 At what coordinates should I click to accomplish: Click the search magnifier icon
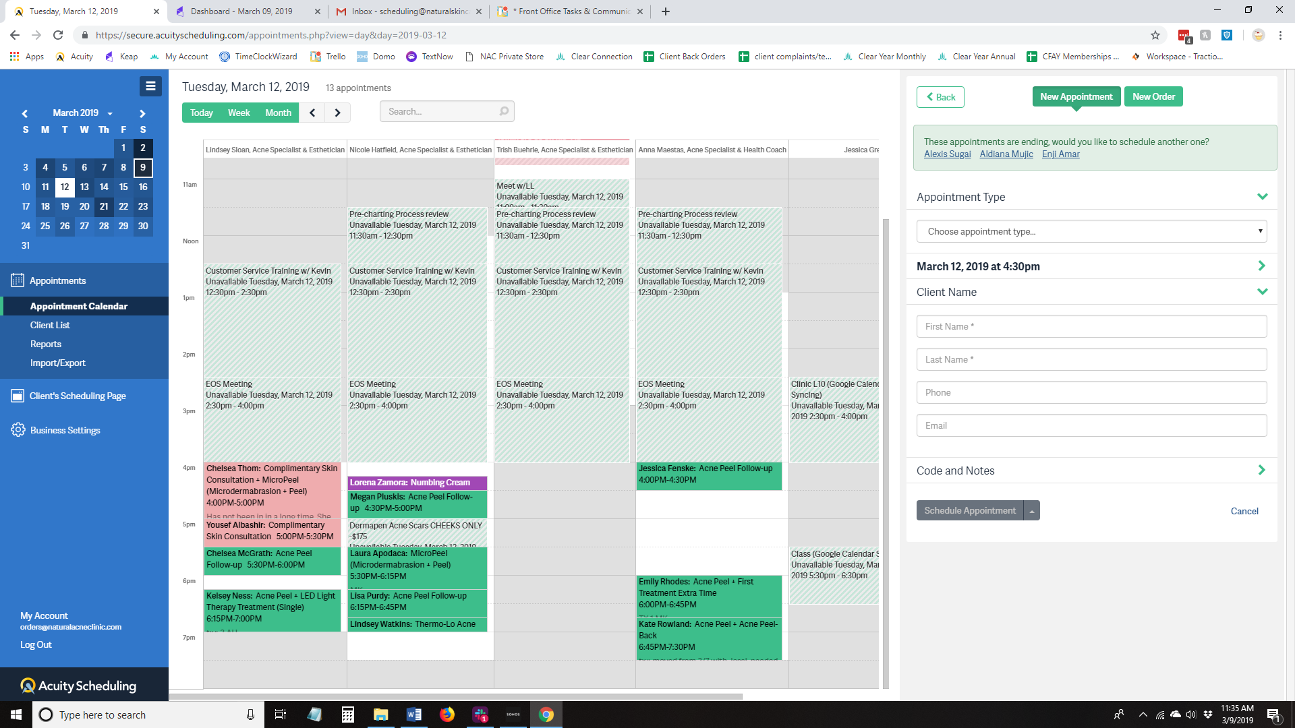tap(504, 111)
